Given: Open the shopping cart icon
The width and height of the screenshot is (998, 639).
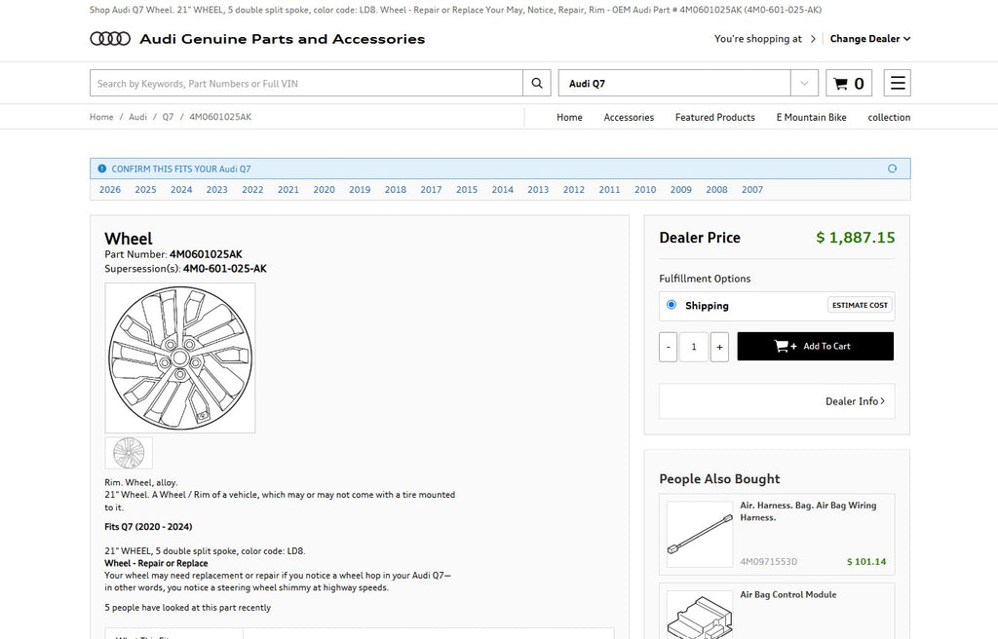Looking at the screenshot, I should point(848,84).
